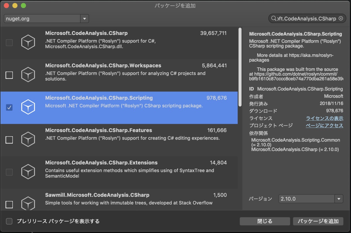
Task: Open the ライセンスの表示 link
Action: click(324, 118)
